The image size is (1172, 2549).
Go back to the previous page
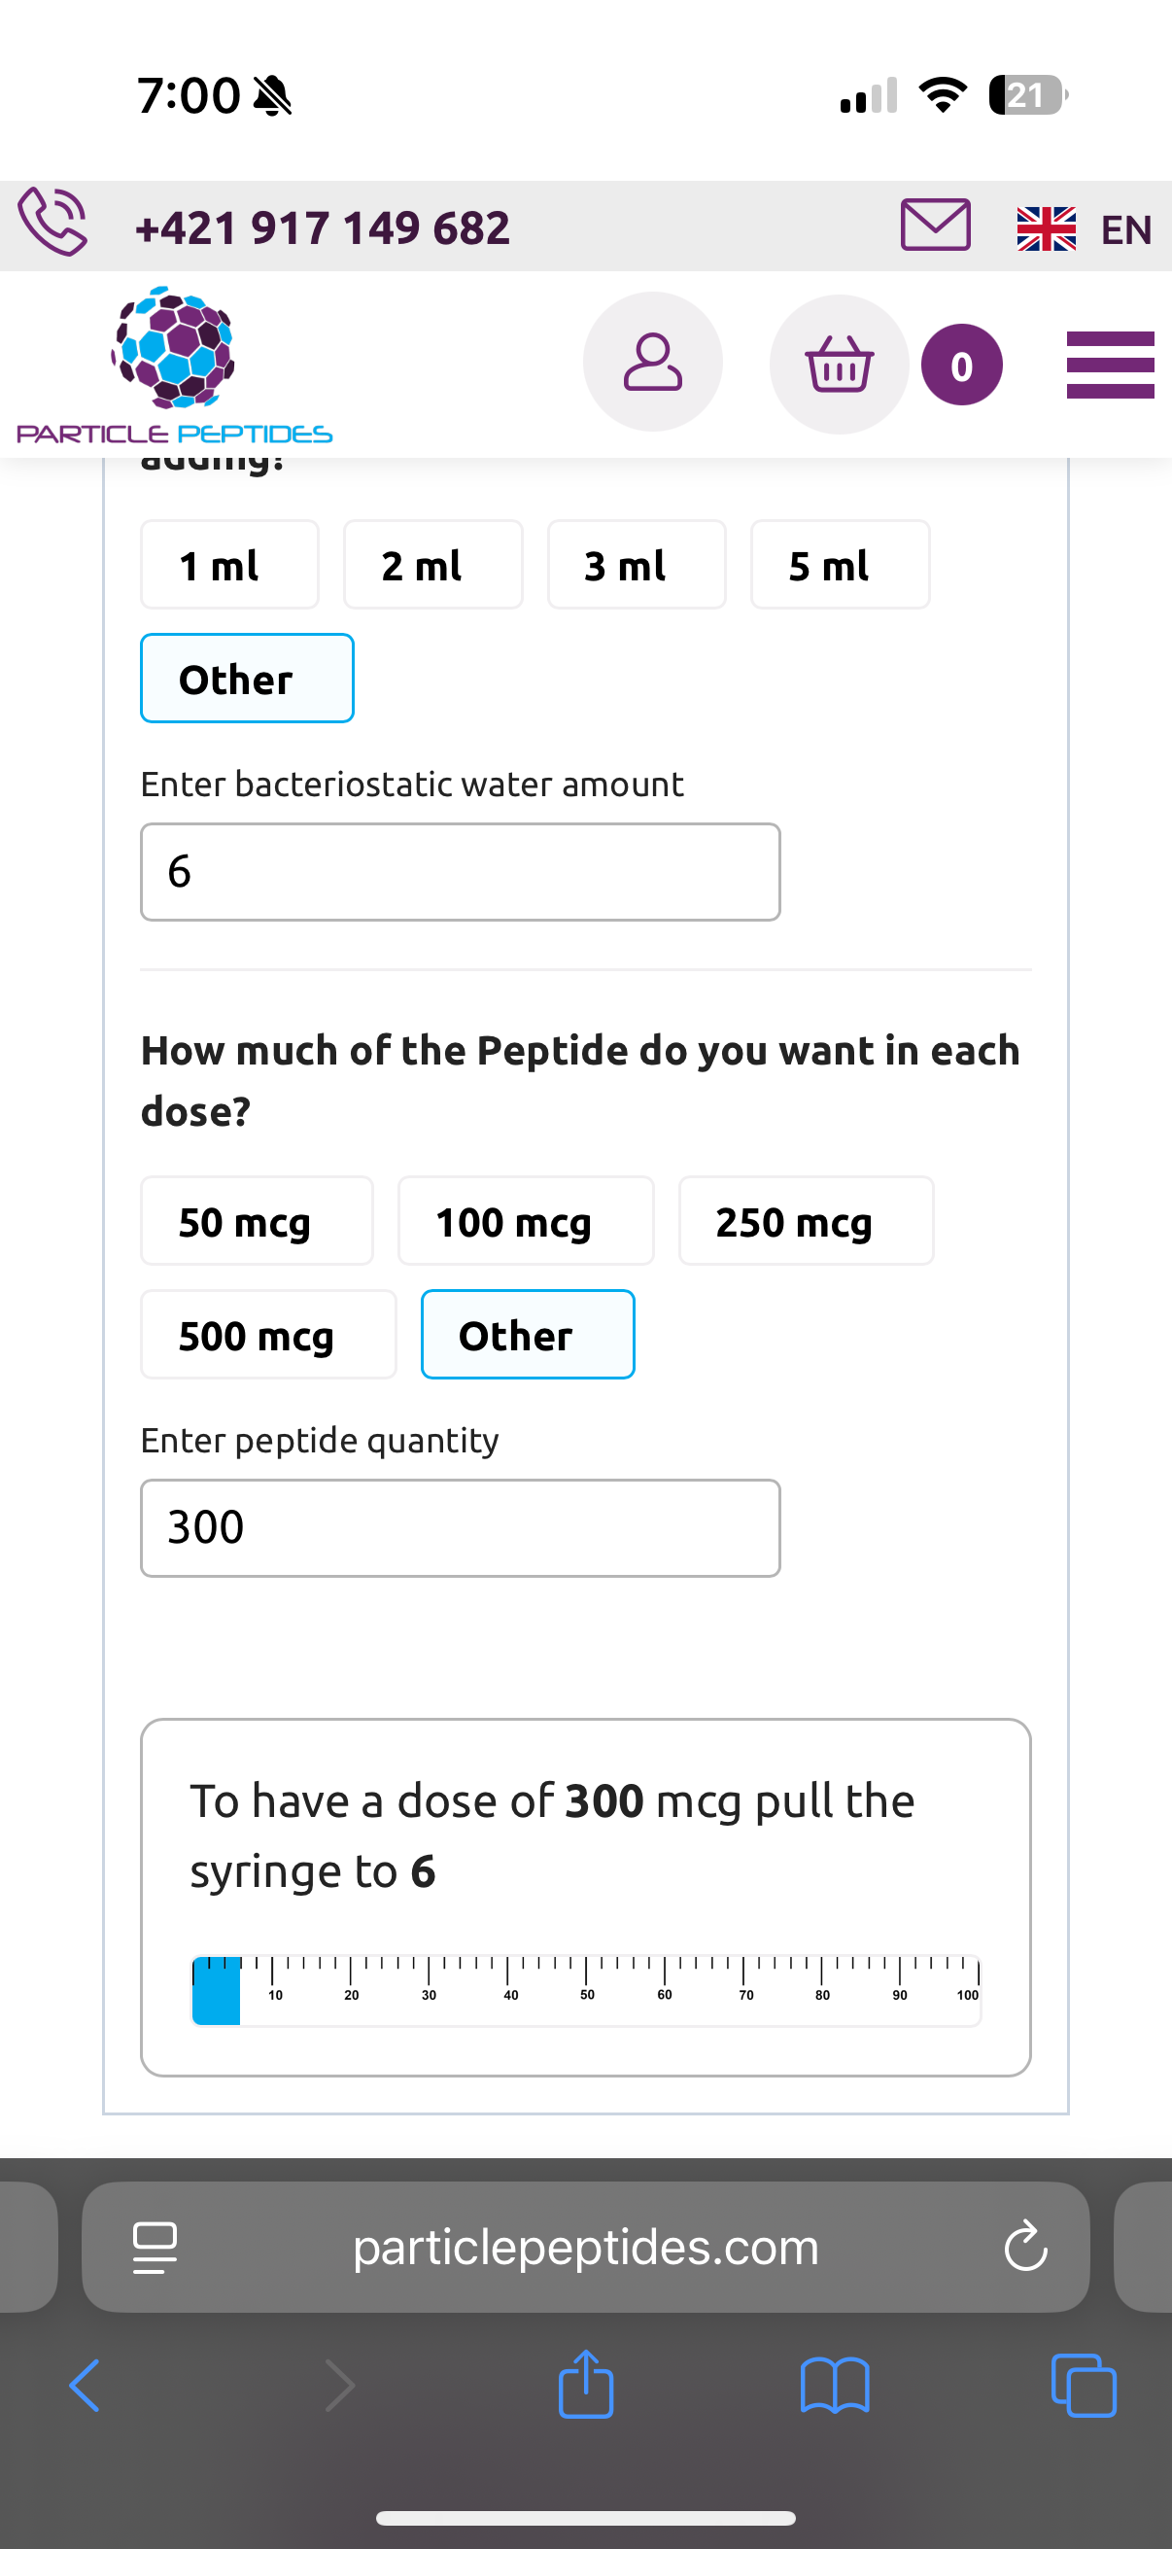coord(86,2386)
